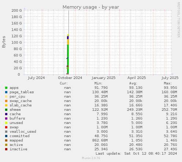Click the 'Max:' column header
This screenshot has height=162, width=182.
(168, 83)
